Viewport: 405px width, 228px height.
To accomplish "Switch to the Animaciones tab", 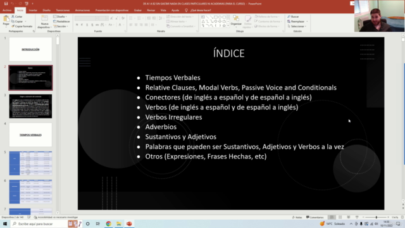I will [x=83, y=10].
